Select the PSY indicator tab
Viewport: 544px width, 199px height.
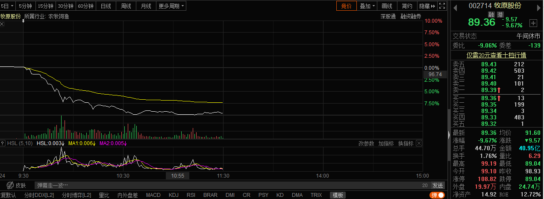pyautogui.click(x=264, y=195)
